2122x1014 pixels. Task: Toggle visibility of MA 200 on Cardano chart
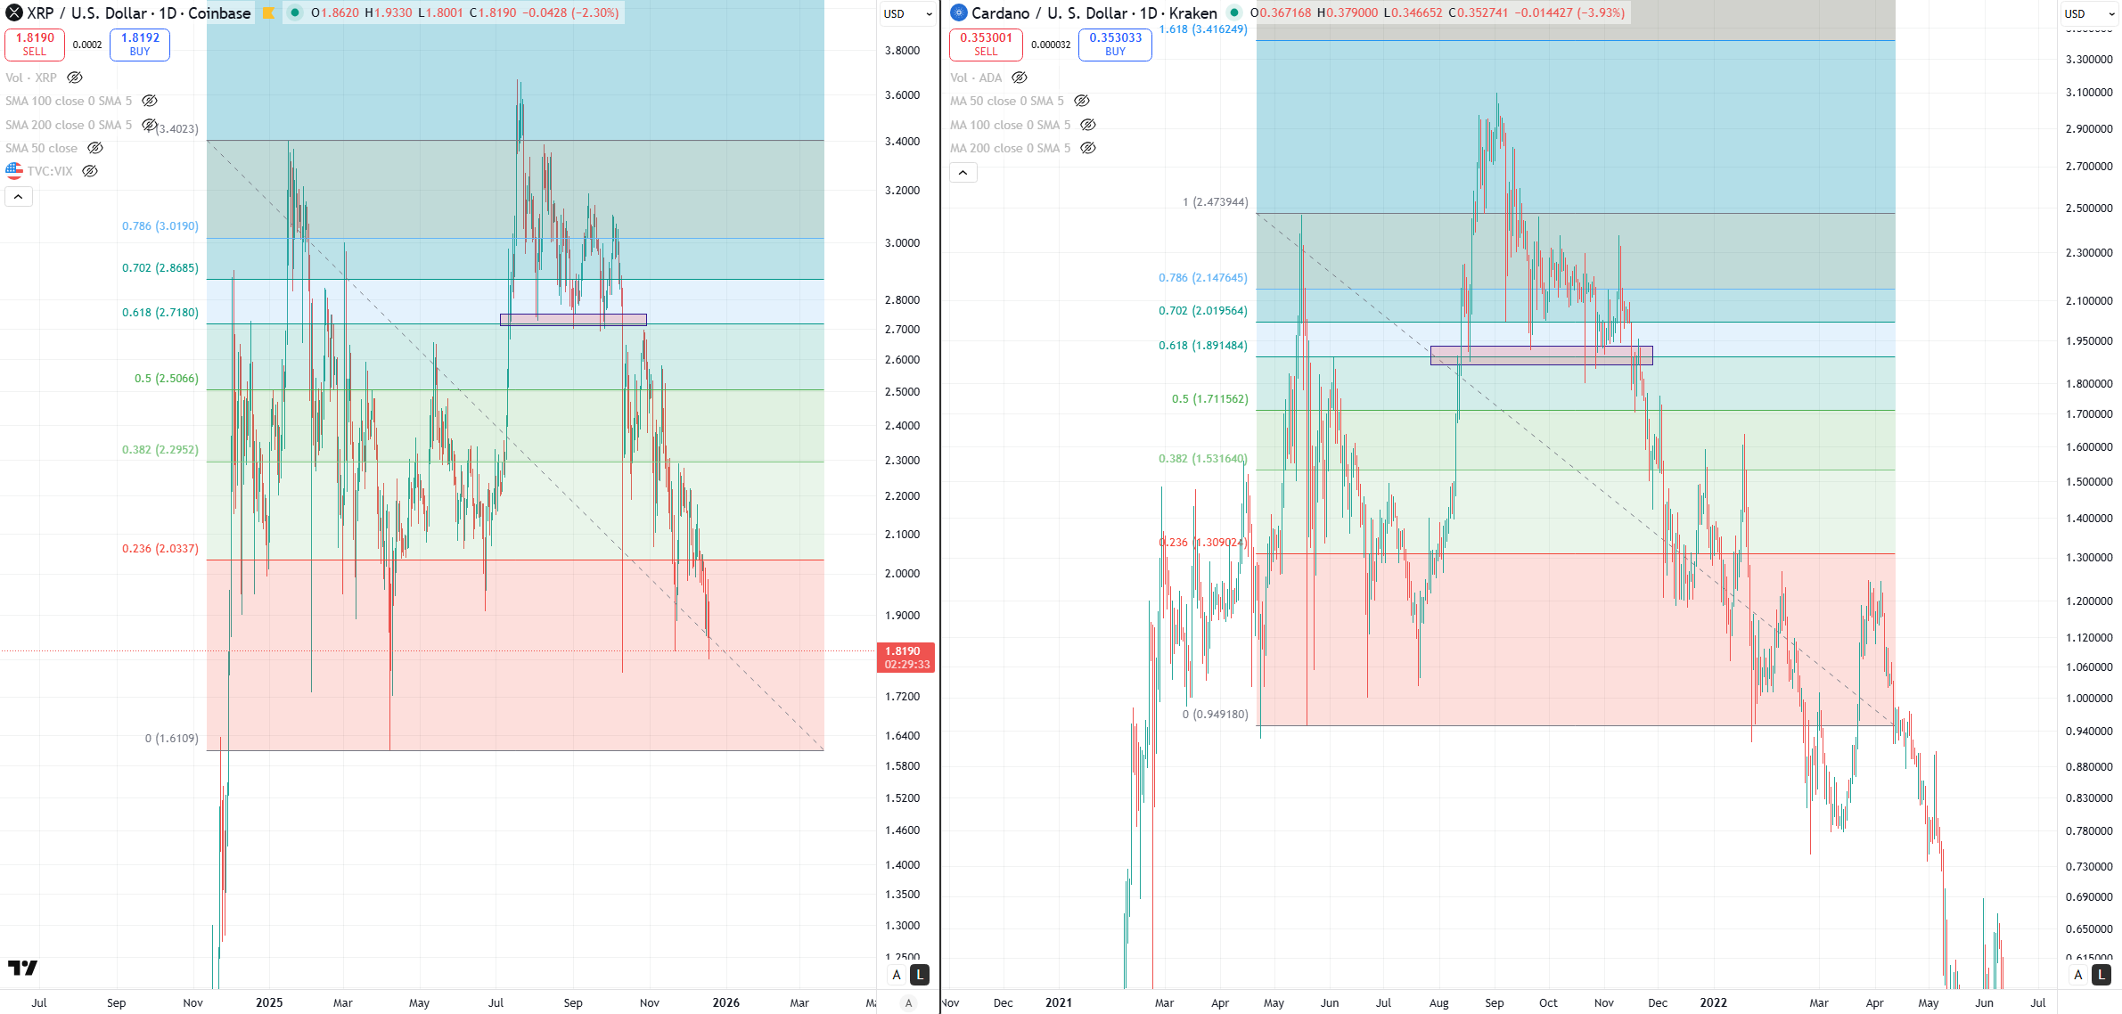pos(1089,148)
